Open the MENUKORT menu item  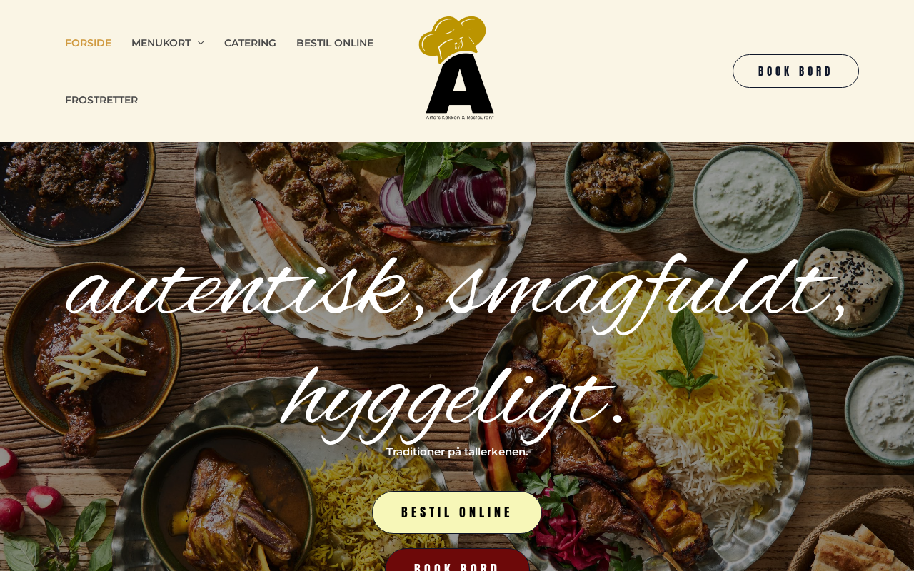tap(161, 43)
